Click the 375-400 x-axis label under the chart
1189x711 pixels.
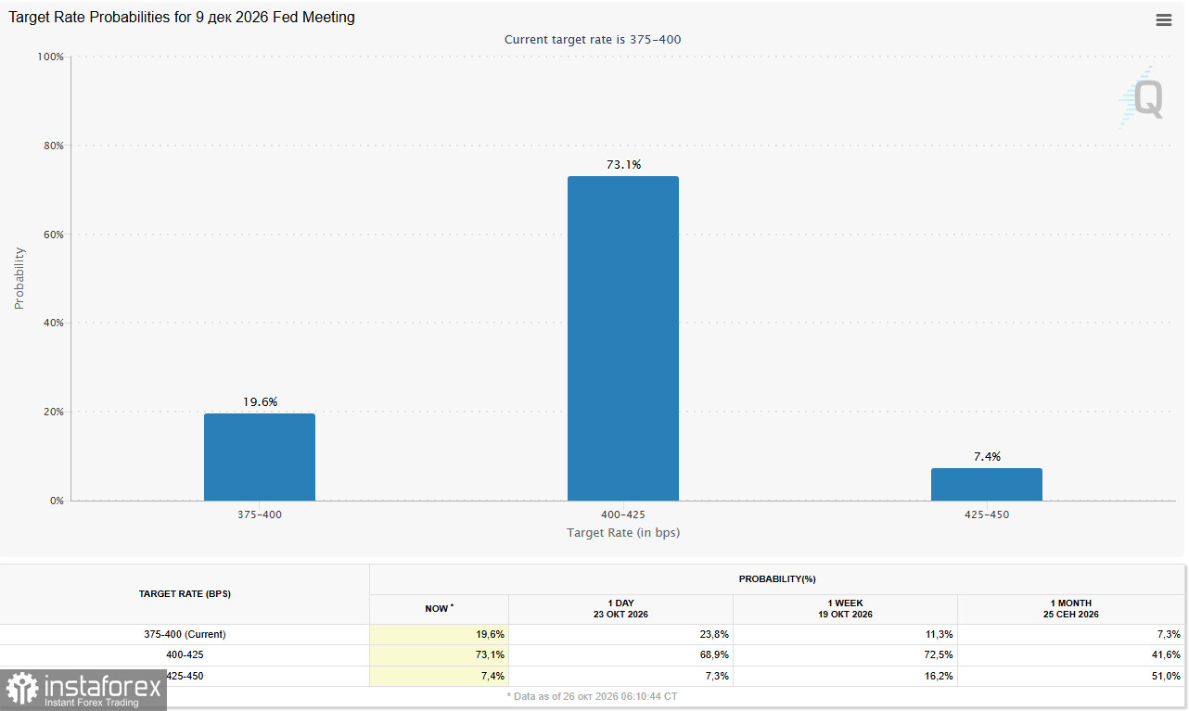(260, 514)
